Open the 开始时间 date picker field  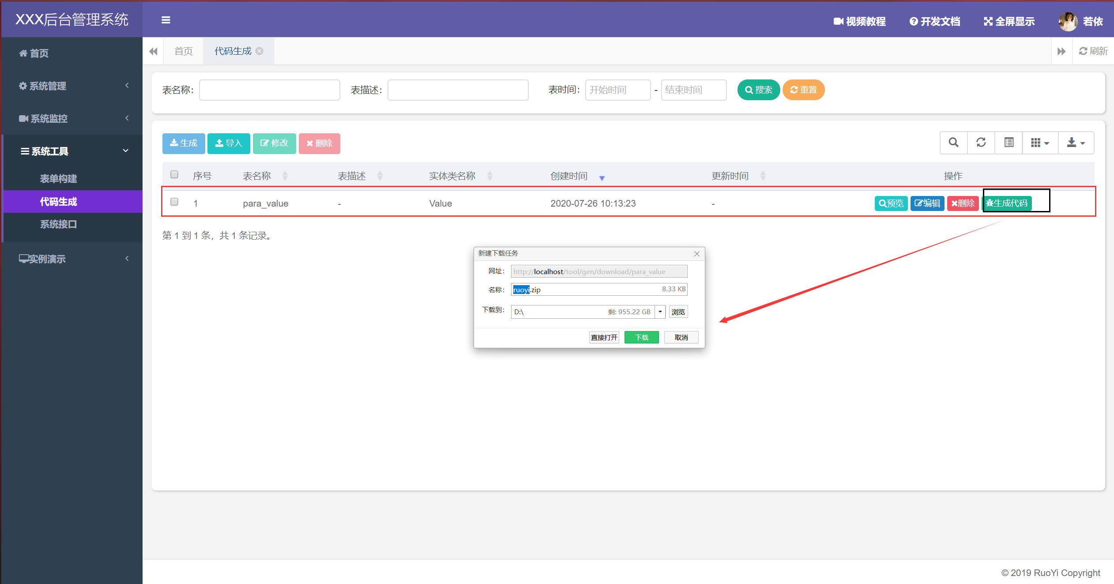point(617,90)
